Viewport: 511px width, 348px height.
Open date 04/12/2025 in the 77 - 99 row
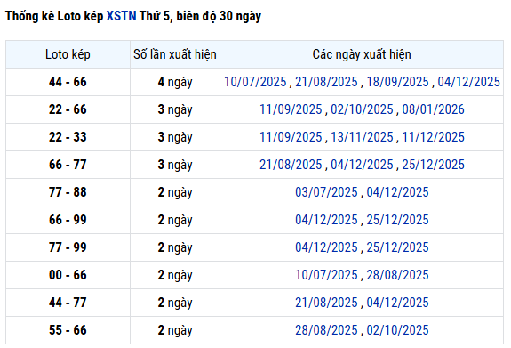pos(326,247)
